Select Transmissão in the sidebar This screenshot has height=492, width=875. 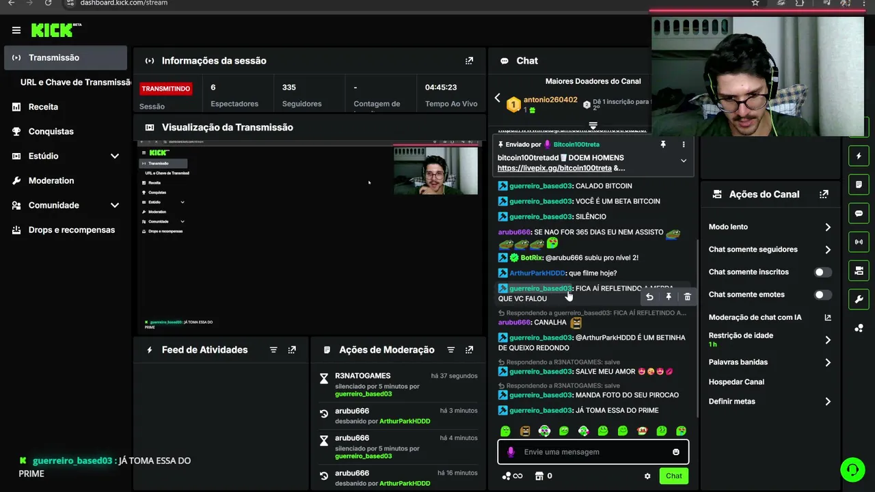point(66,57)
